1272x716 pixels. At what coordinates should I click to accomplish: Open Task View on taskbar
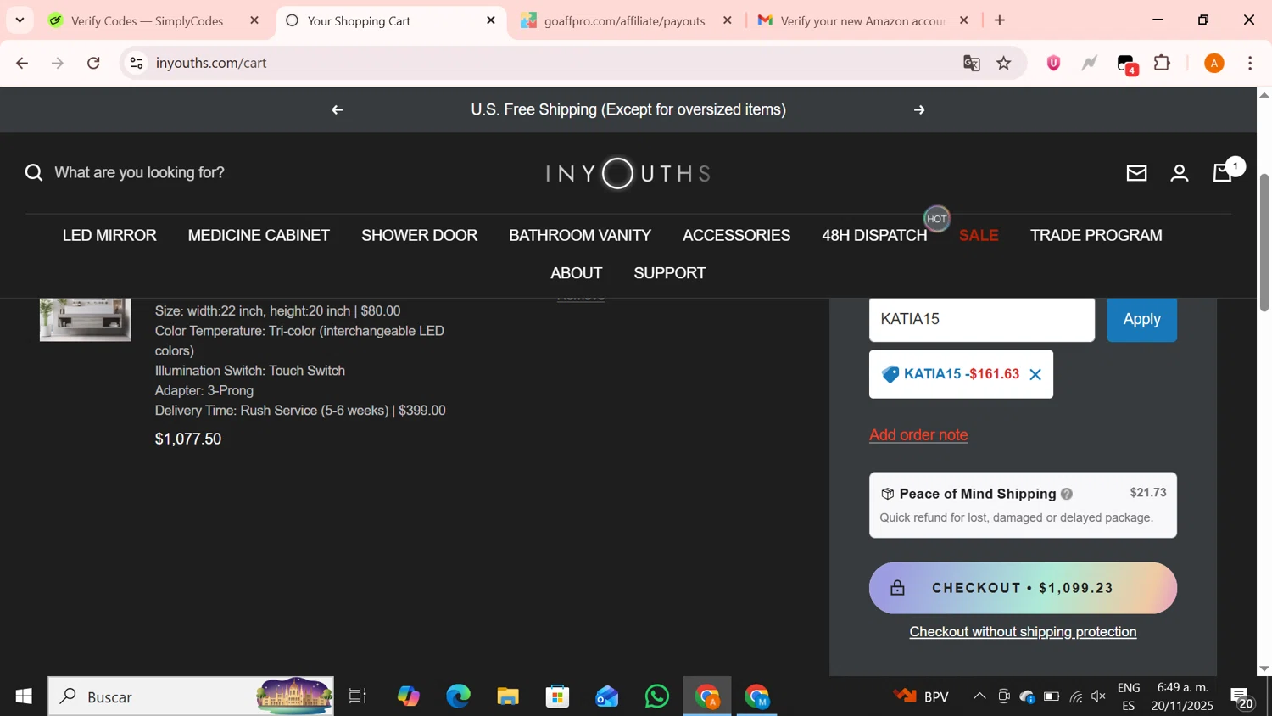[358, 696]
